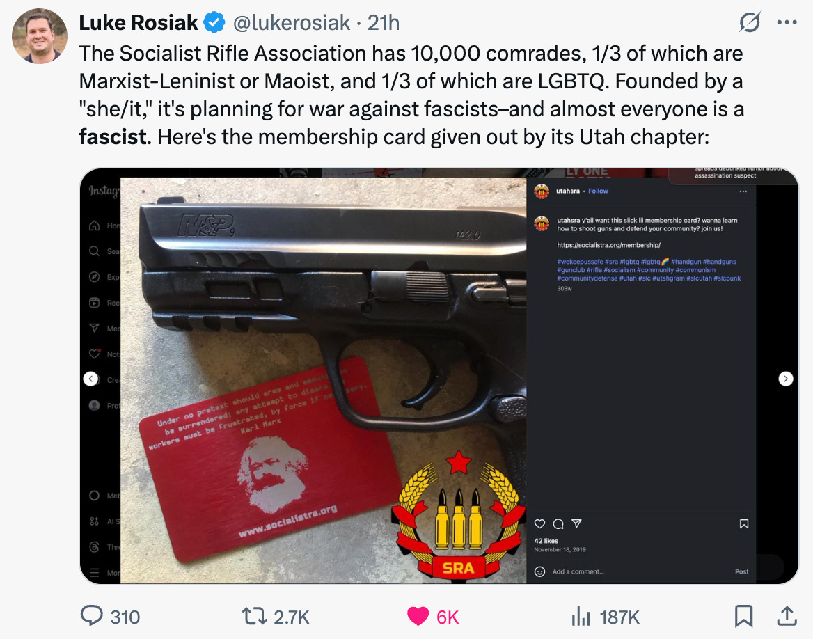Open the Instagram Search sidebar item
The image size is (813, 639).
[104, 251]
